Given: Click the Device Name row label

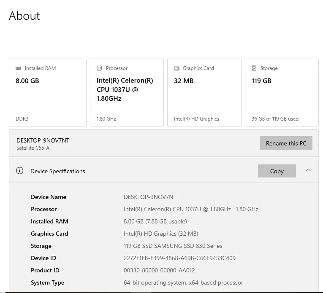Looking at the screenshot, I should (49, 197).
